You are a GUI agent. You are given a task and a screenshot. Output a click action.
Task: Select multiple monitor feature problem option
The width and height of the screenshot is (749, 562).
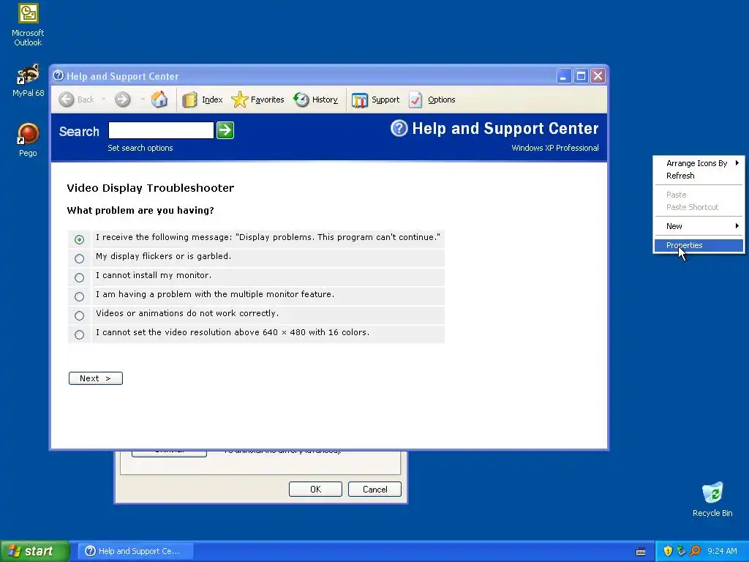click(x=79, y=297)
